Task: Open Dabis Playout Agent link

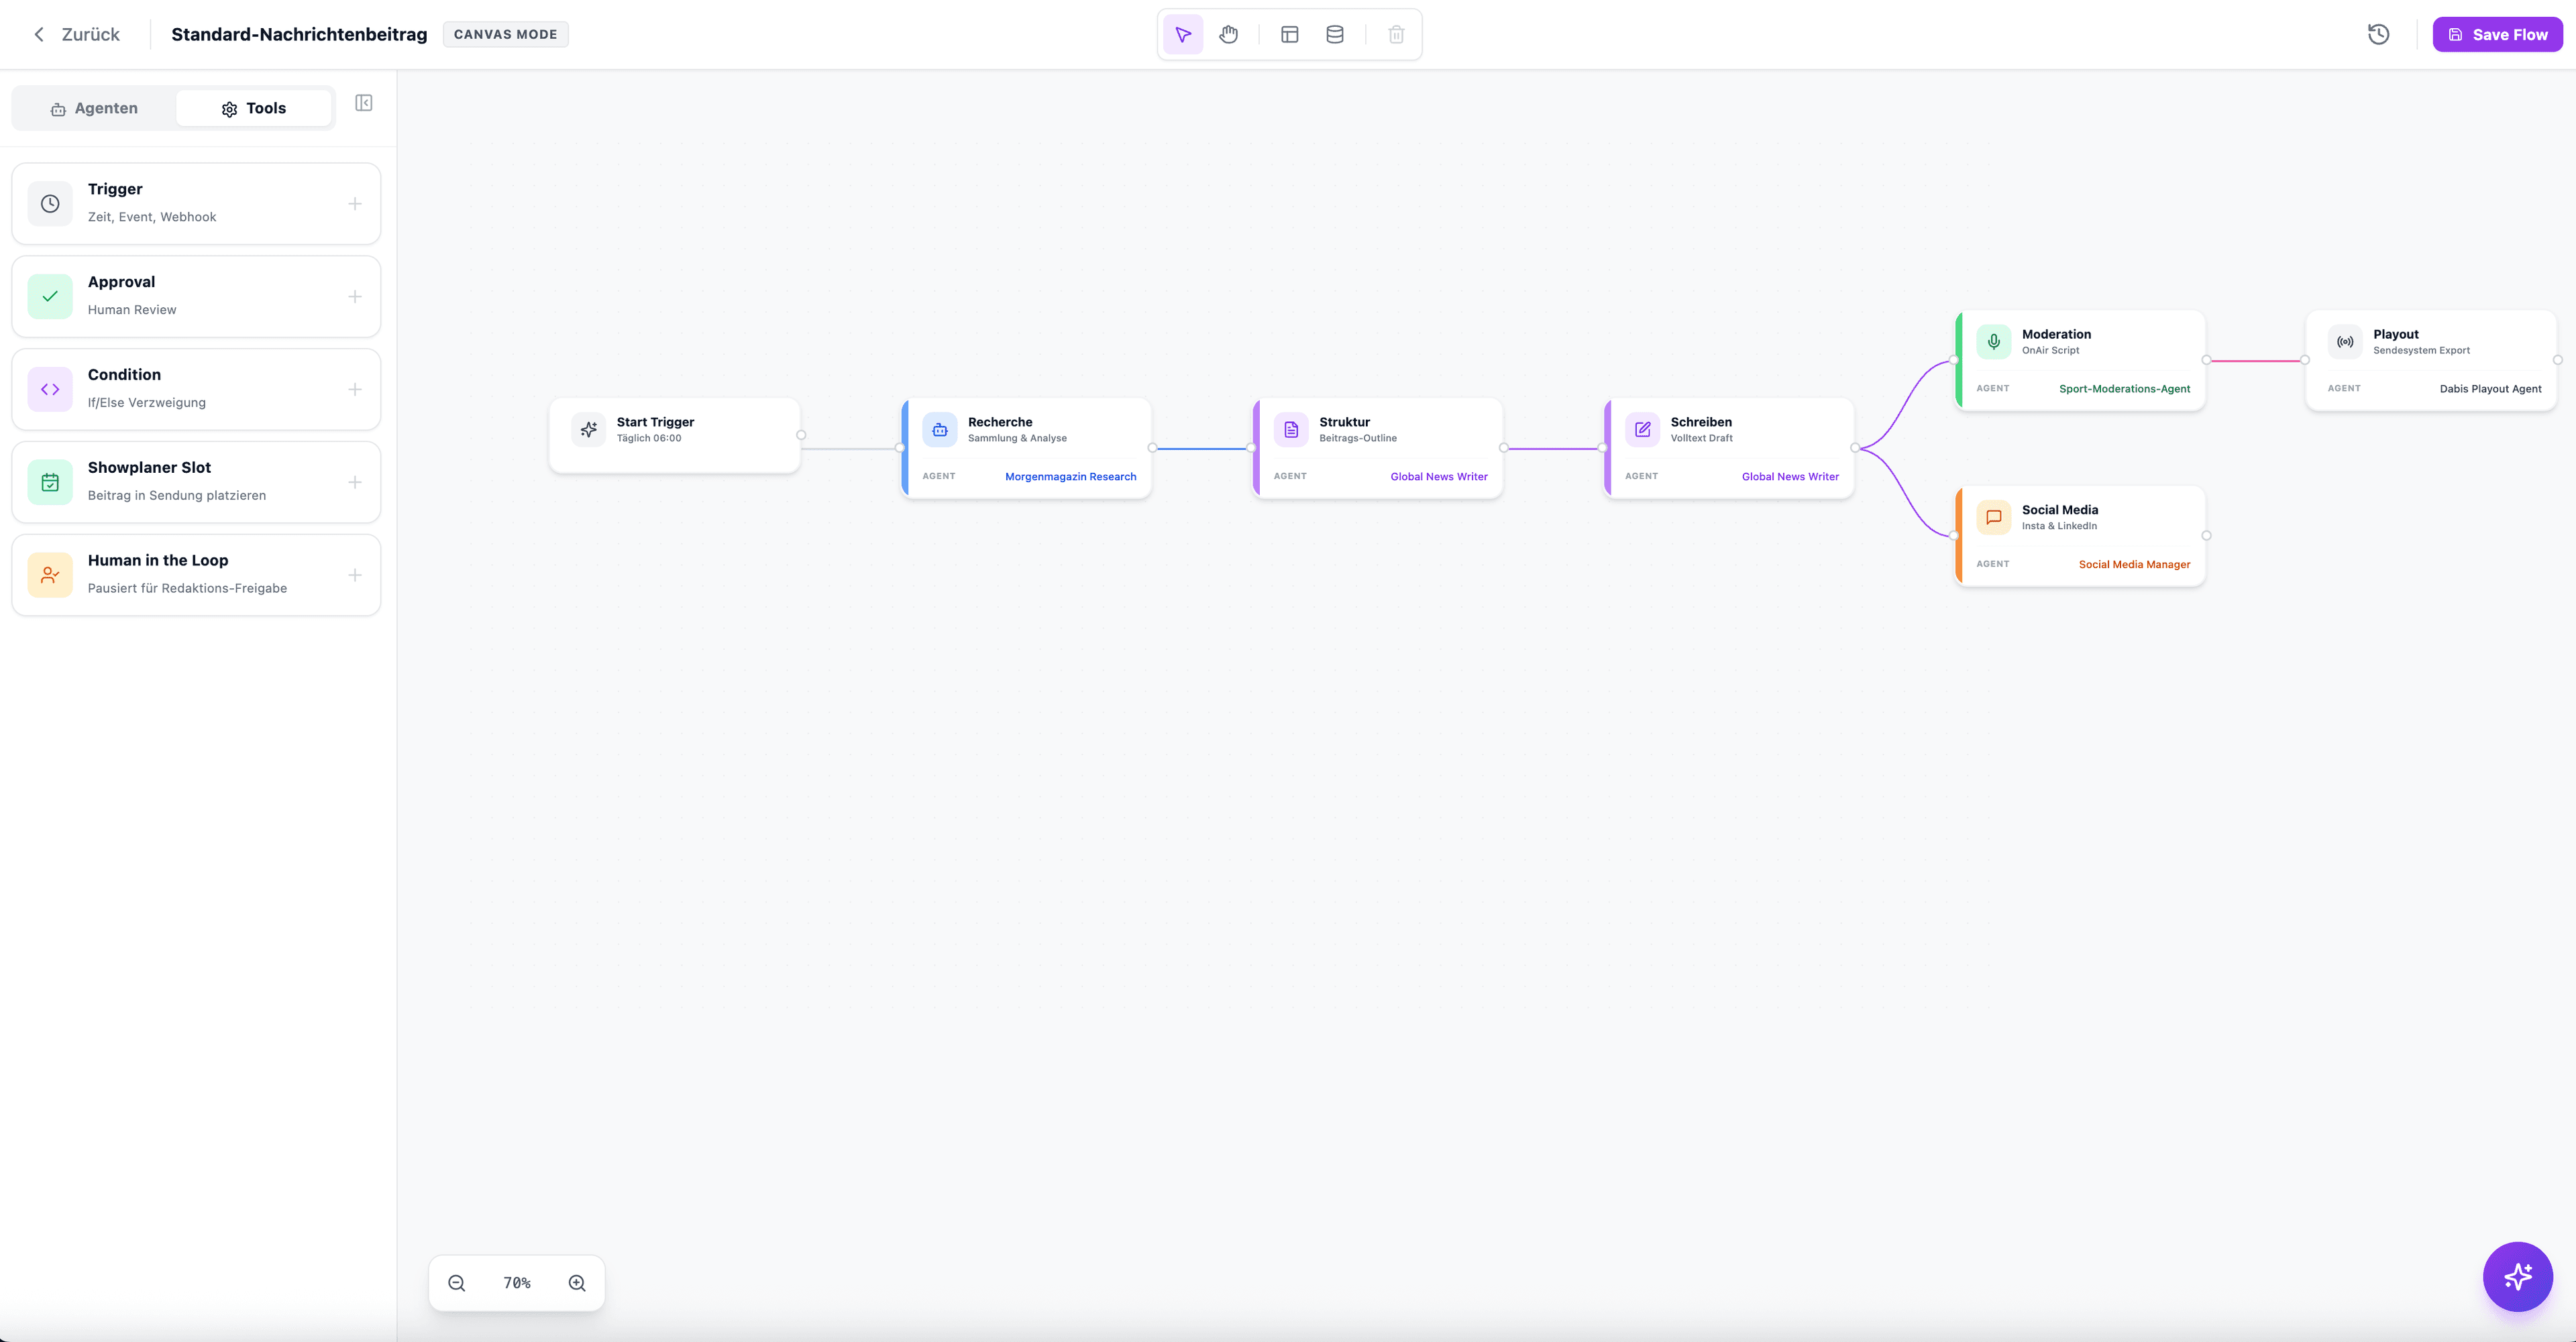Action: [2490, 389]
